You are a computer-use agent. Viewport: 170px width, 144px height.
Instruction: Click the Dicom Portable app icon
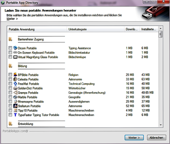pyautogui.click(x=15, y=48)
